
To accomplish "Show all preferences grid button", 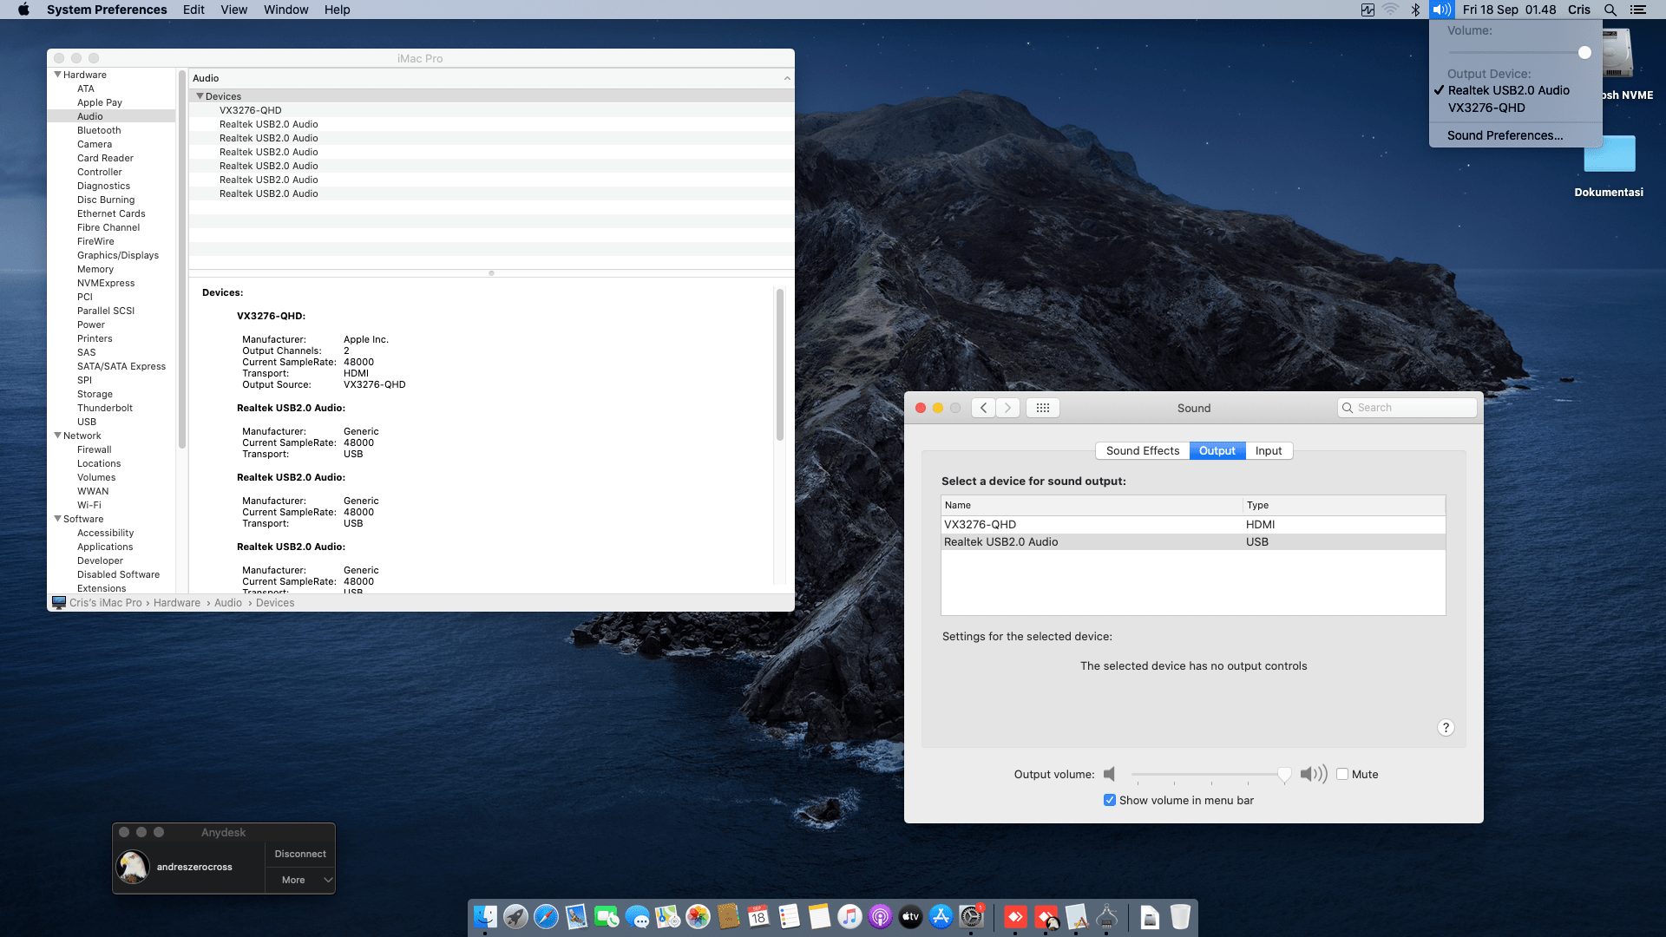I will (x=1043, y=408).
